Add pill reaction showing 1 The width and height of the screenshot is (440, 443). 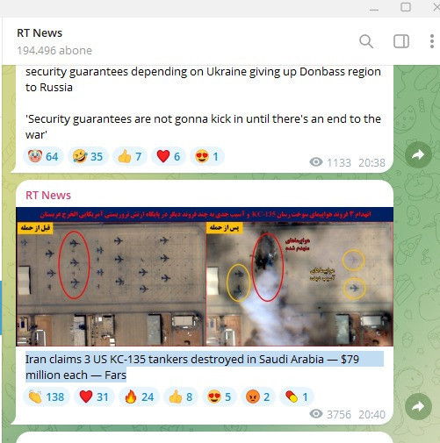[297, 397]
